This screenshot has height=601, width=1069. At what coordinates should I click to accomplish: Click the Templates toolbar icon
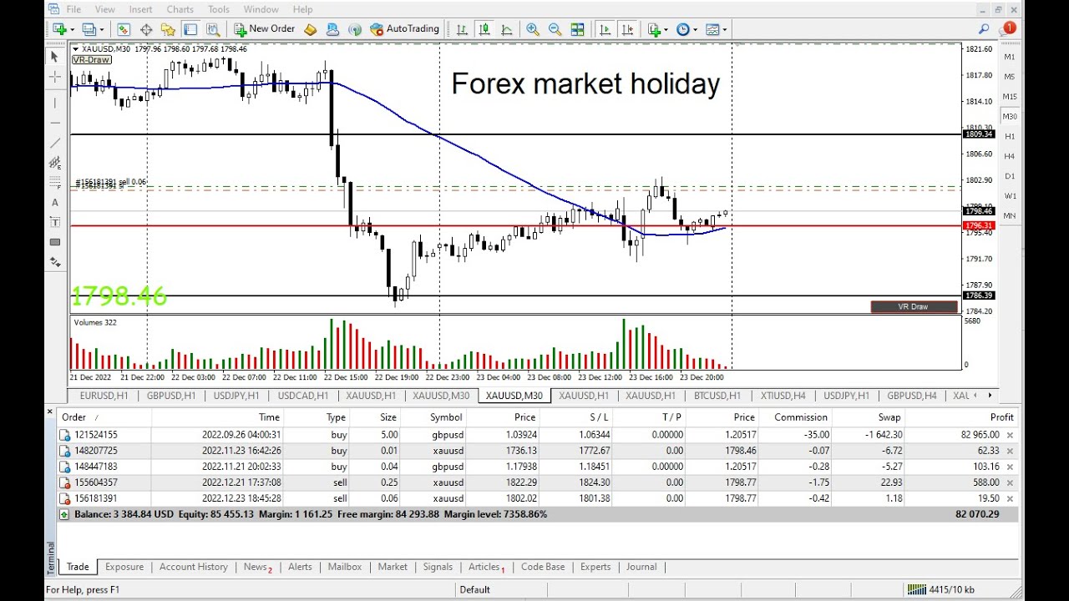click(x=712, y=29)
